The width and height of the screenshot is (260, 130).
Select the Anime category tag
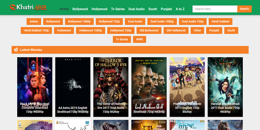tap(34, 21)
